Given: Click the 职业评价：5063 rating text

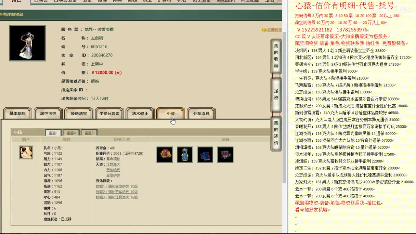Looking at the screenshot, I should pos(119,153).
